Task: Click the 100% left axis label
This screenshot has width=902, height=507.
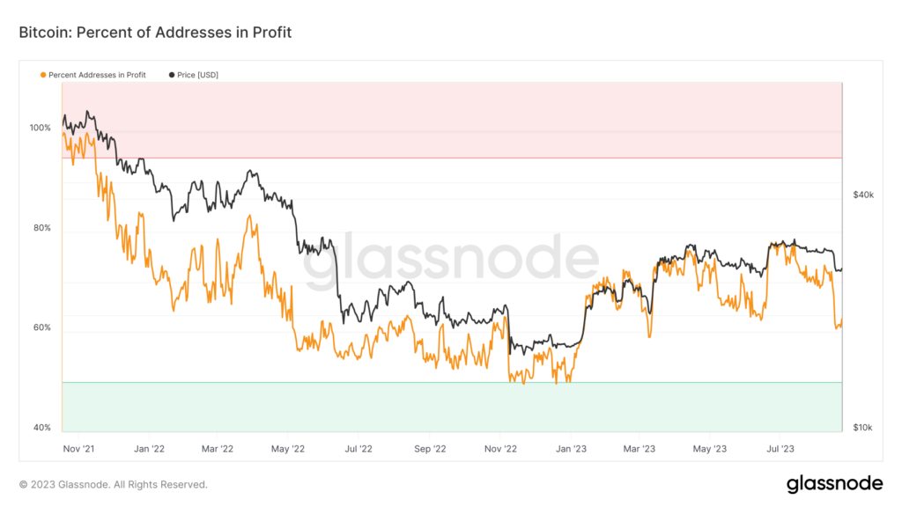Action: coord(41,129)
